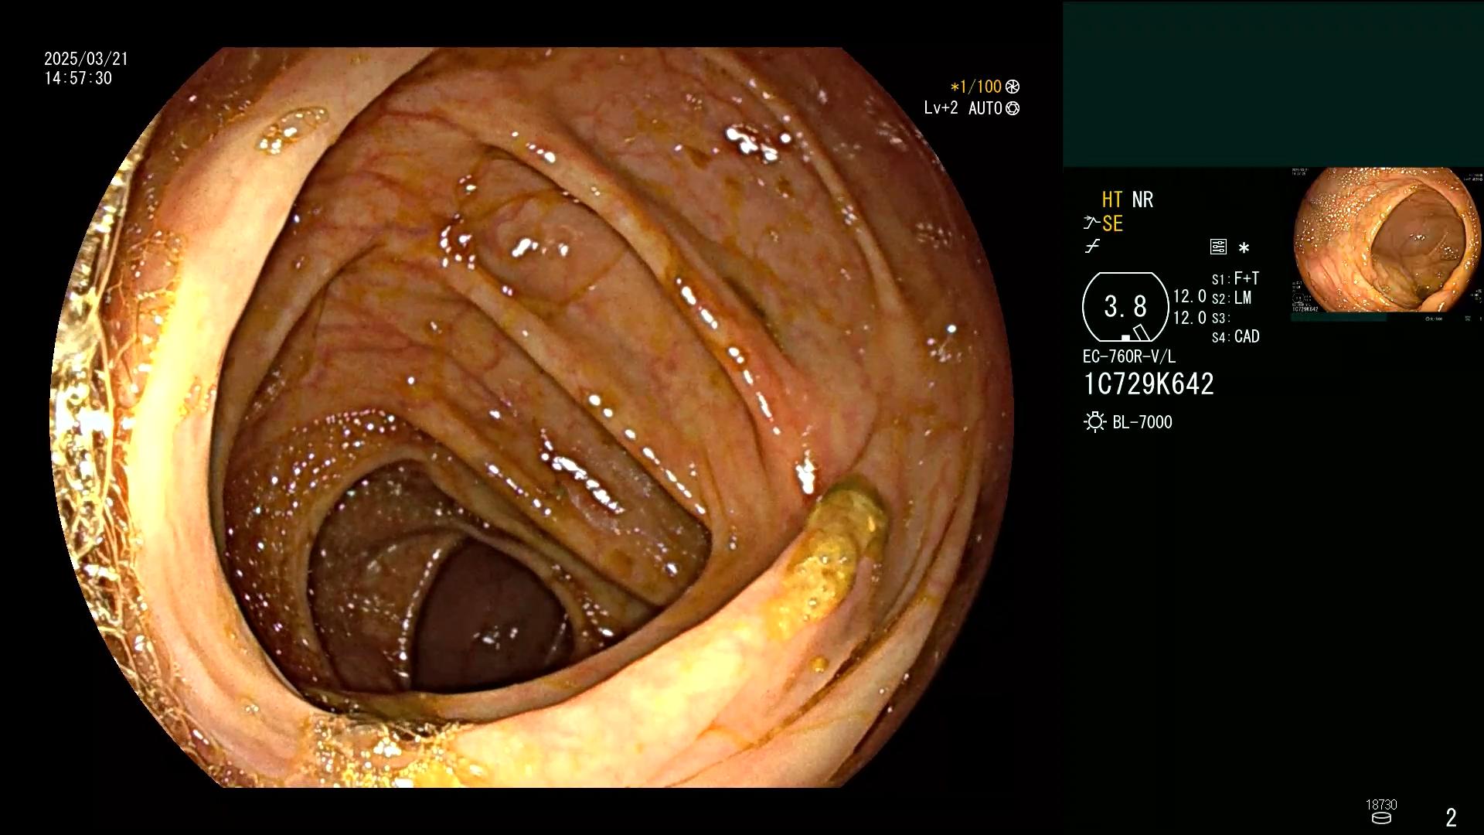Click the scope tip diagram showing 3.8

(x=1125, y=307)
